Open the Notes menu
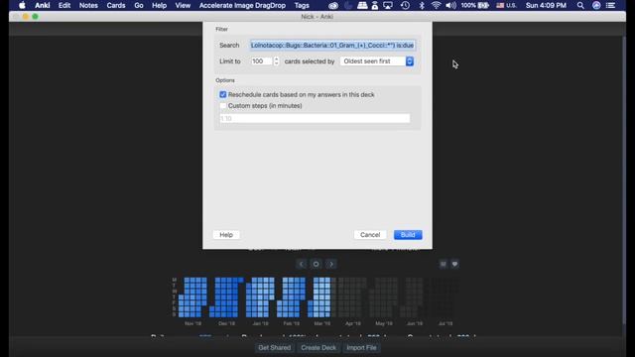The height and width of the screenshot is (357, 635). pyautogui.click(x=88, y=5)
